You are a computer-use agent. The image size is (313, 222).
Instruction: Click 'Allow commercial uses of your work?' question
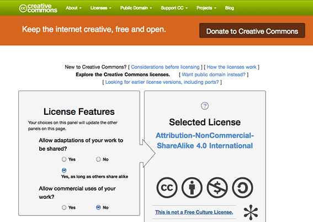pos(77,193)
